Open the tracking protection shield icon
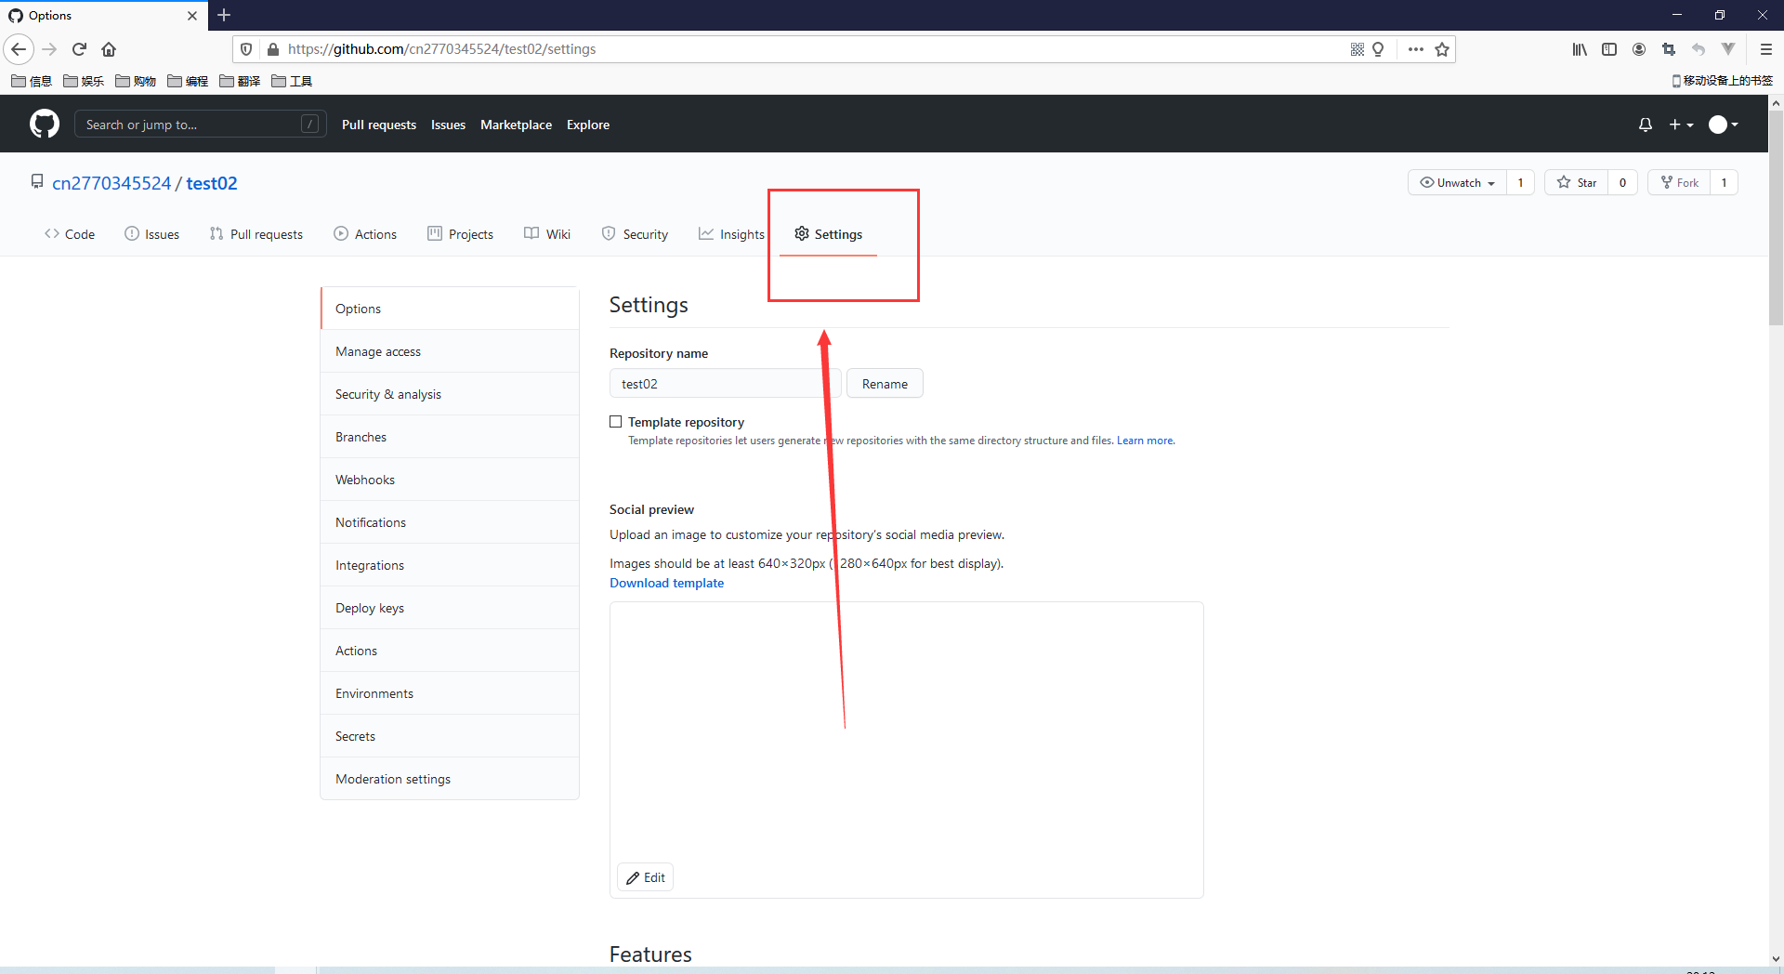Viewport: 1784px width, 974px height. (x=246, y=49)
